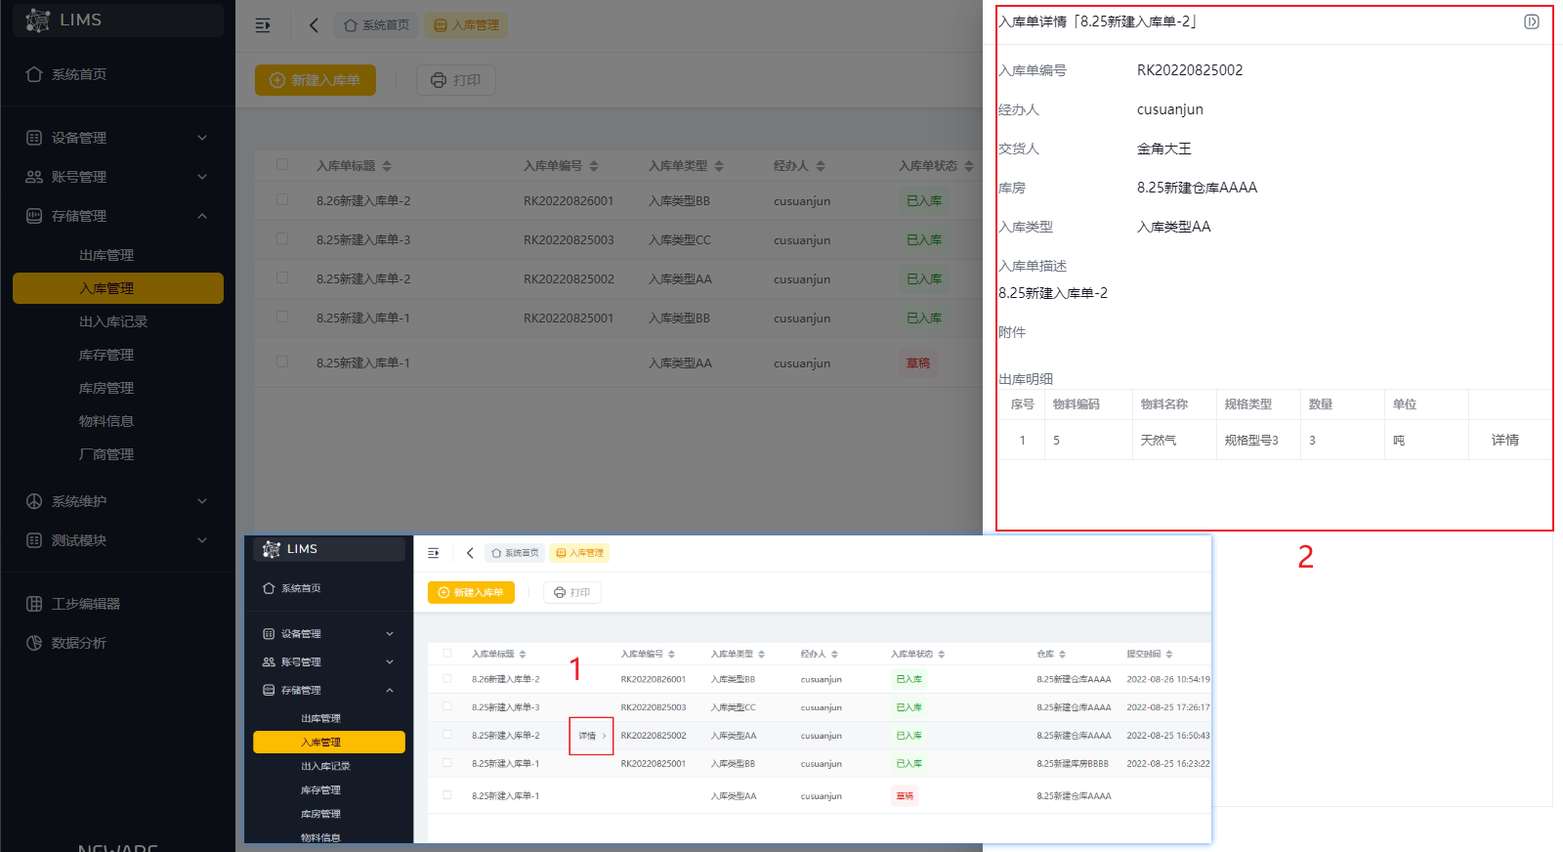Click the menu-fold icon in the inset window
The image size is (1563, 852).
(434, 553)
